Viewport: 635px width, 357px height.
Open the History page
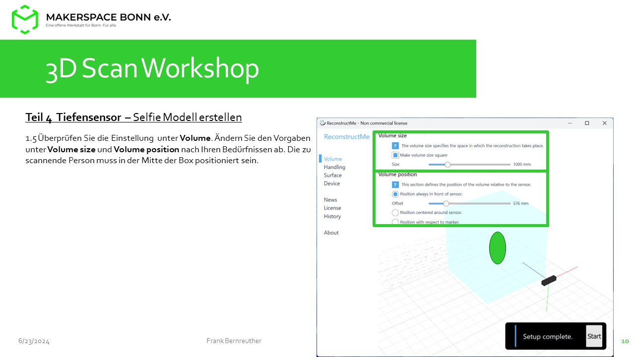pyautogui.click(x=332, y=216)
